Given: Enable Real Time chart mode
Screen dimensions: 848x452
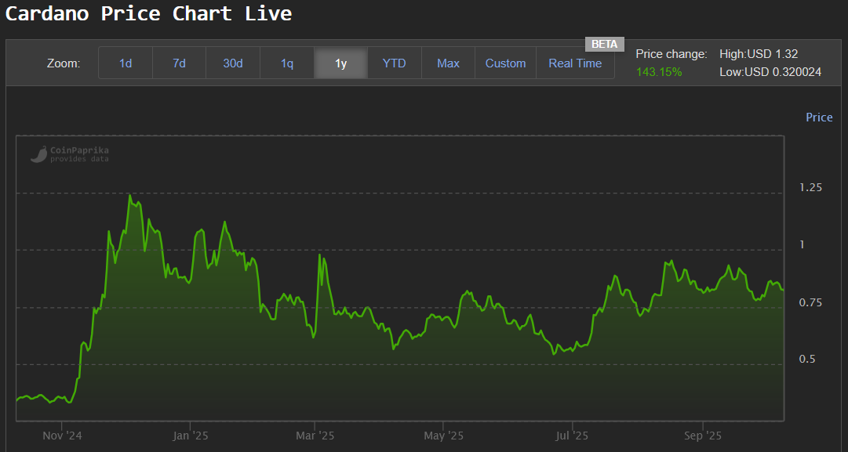Looking at the screenshot, I should pyautogui.click(x=575, y=63).
